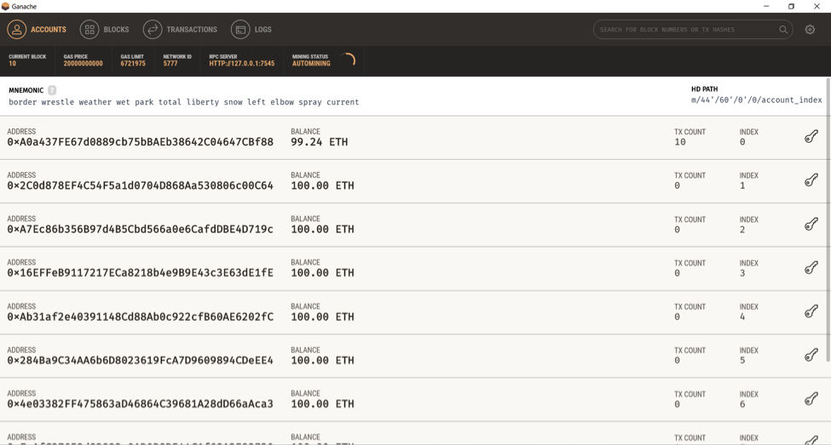Show private key for account index 2

[811, 225]
